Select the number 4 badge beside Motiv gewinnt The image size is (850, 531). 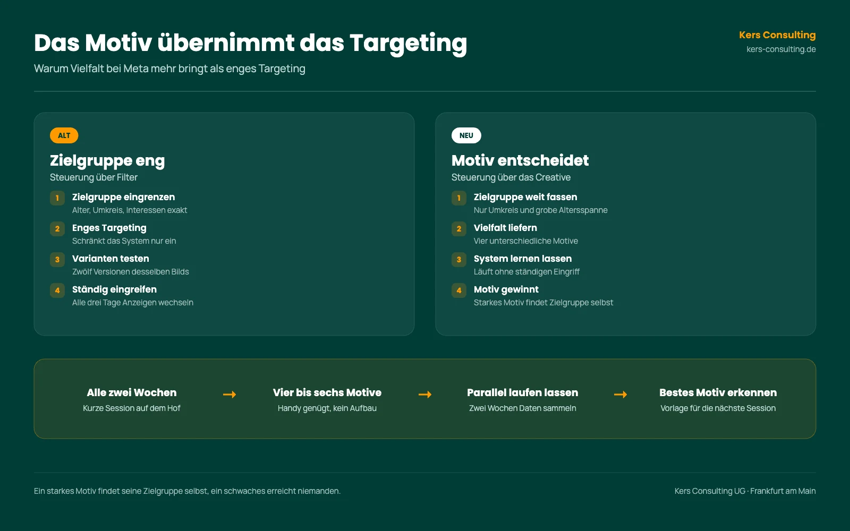click(x=459, y=290)
